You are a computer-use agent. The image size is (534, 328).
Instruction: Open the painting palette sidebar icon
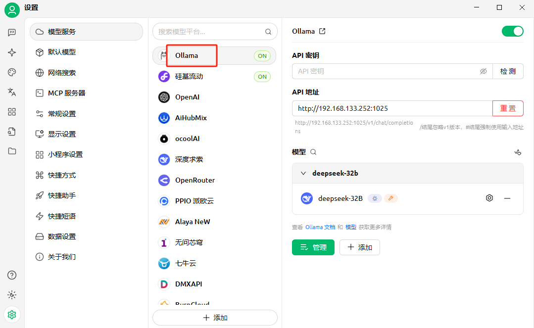coord(12,72)
